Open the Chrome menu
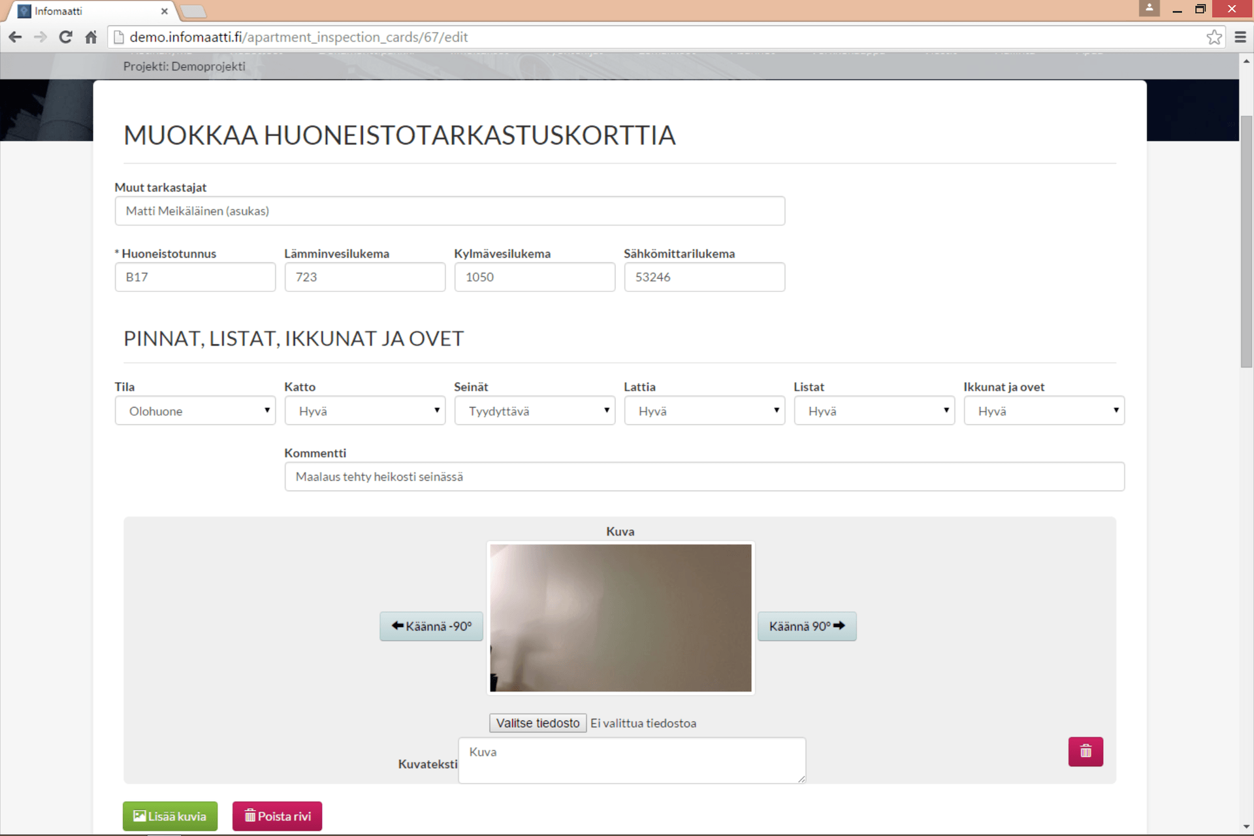 pyautogui.click(x=1240, y=37)
